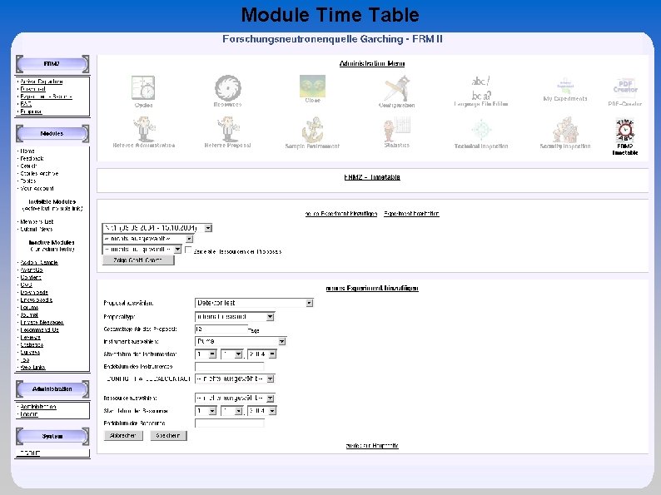Viewport: 661px width, 495px height.
Task: Open the My Experiments icon
Action: click(x=565, y=86)
